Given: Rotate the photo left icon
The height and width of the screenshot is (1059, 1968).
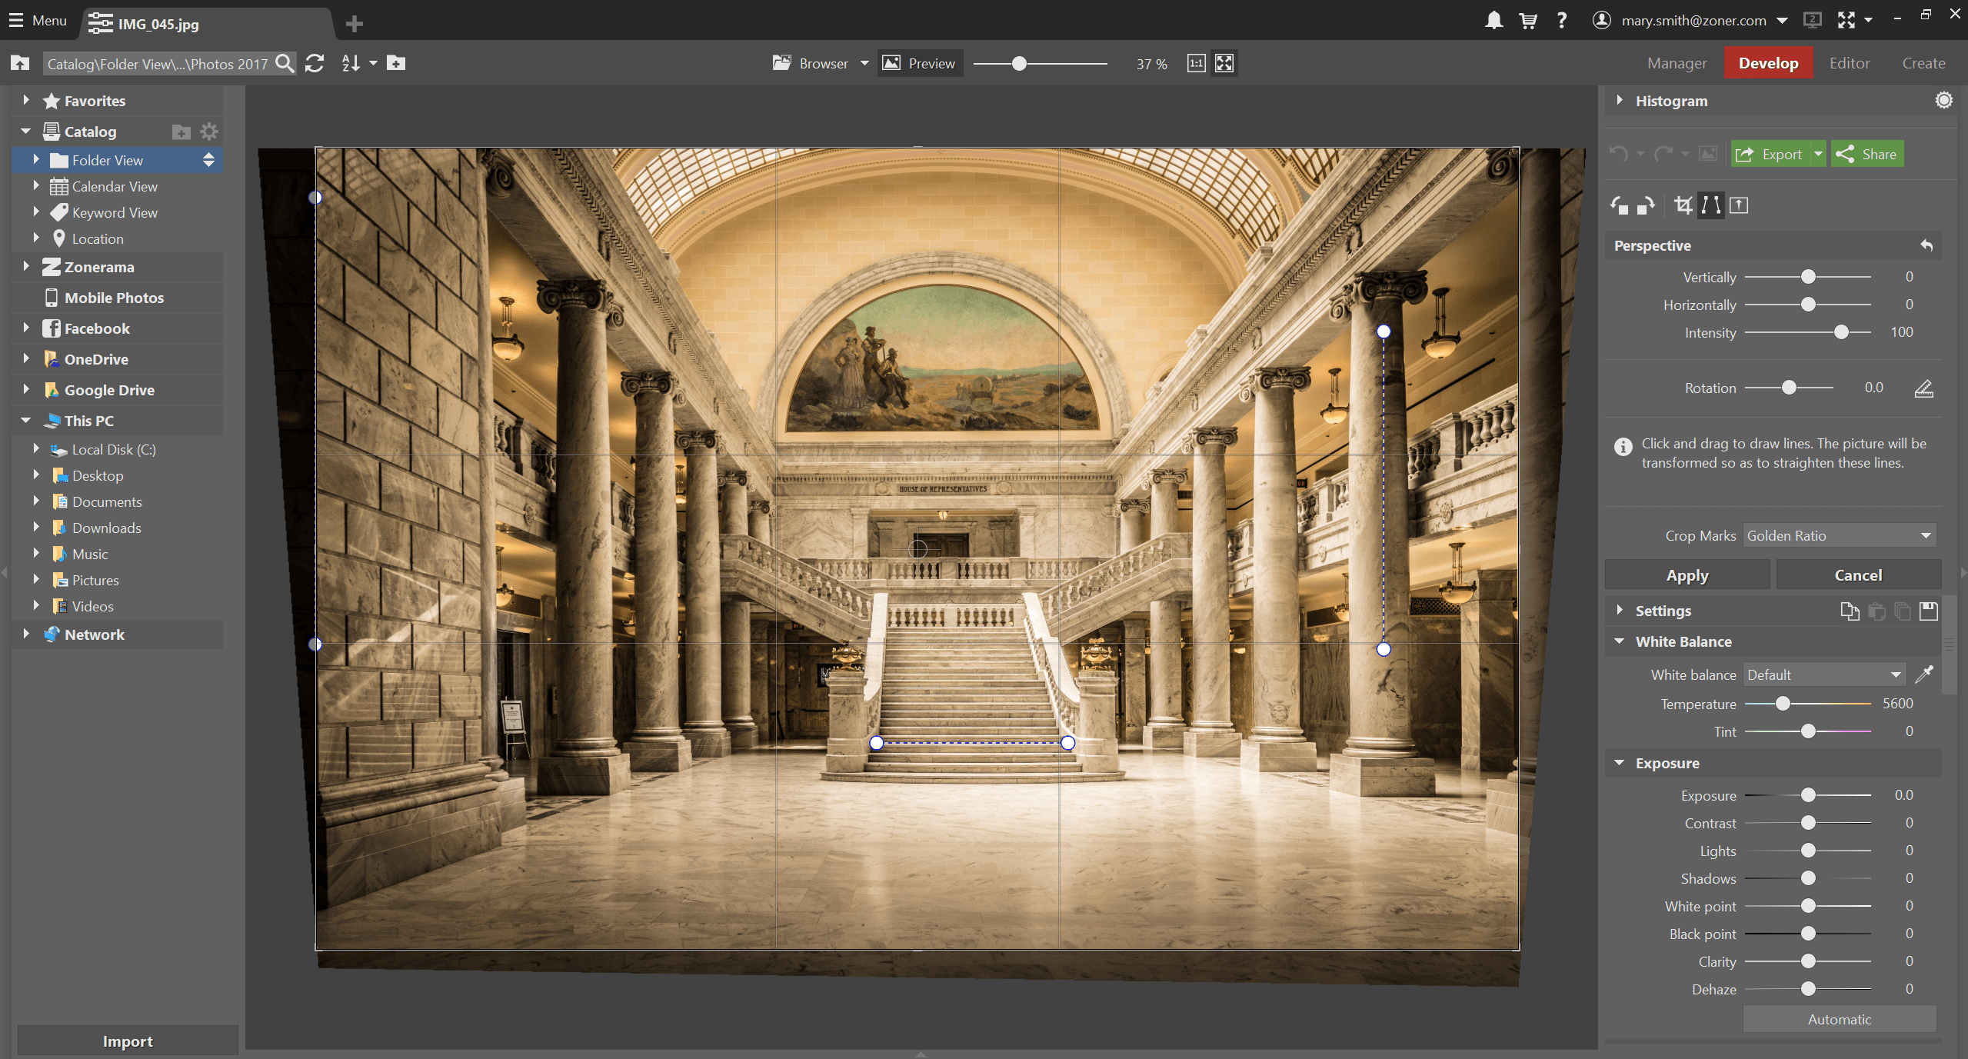Looking at the screenshot, I should coord(1620,205).
